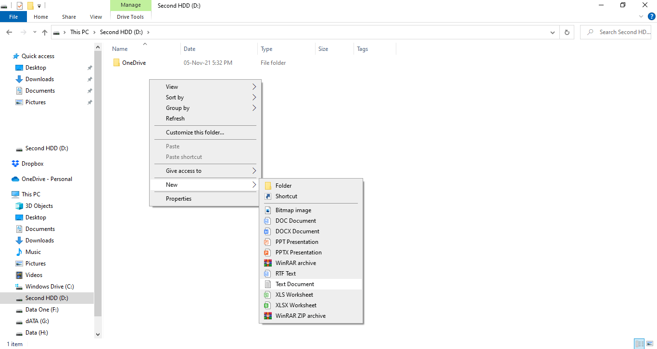This screenshot has height=349, width=657.
Task: Click the WinRAR archive icon
Action: click(x=268, y=263)
